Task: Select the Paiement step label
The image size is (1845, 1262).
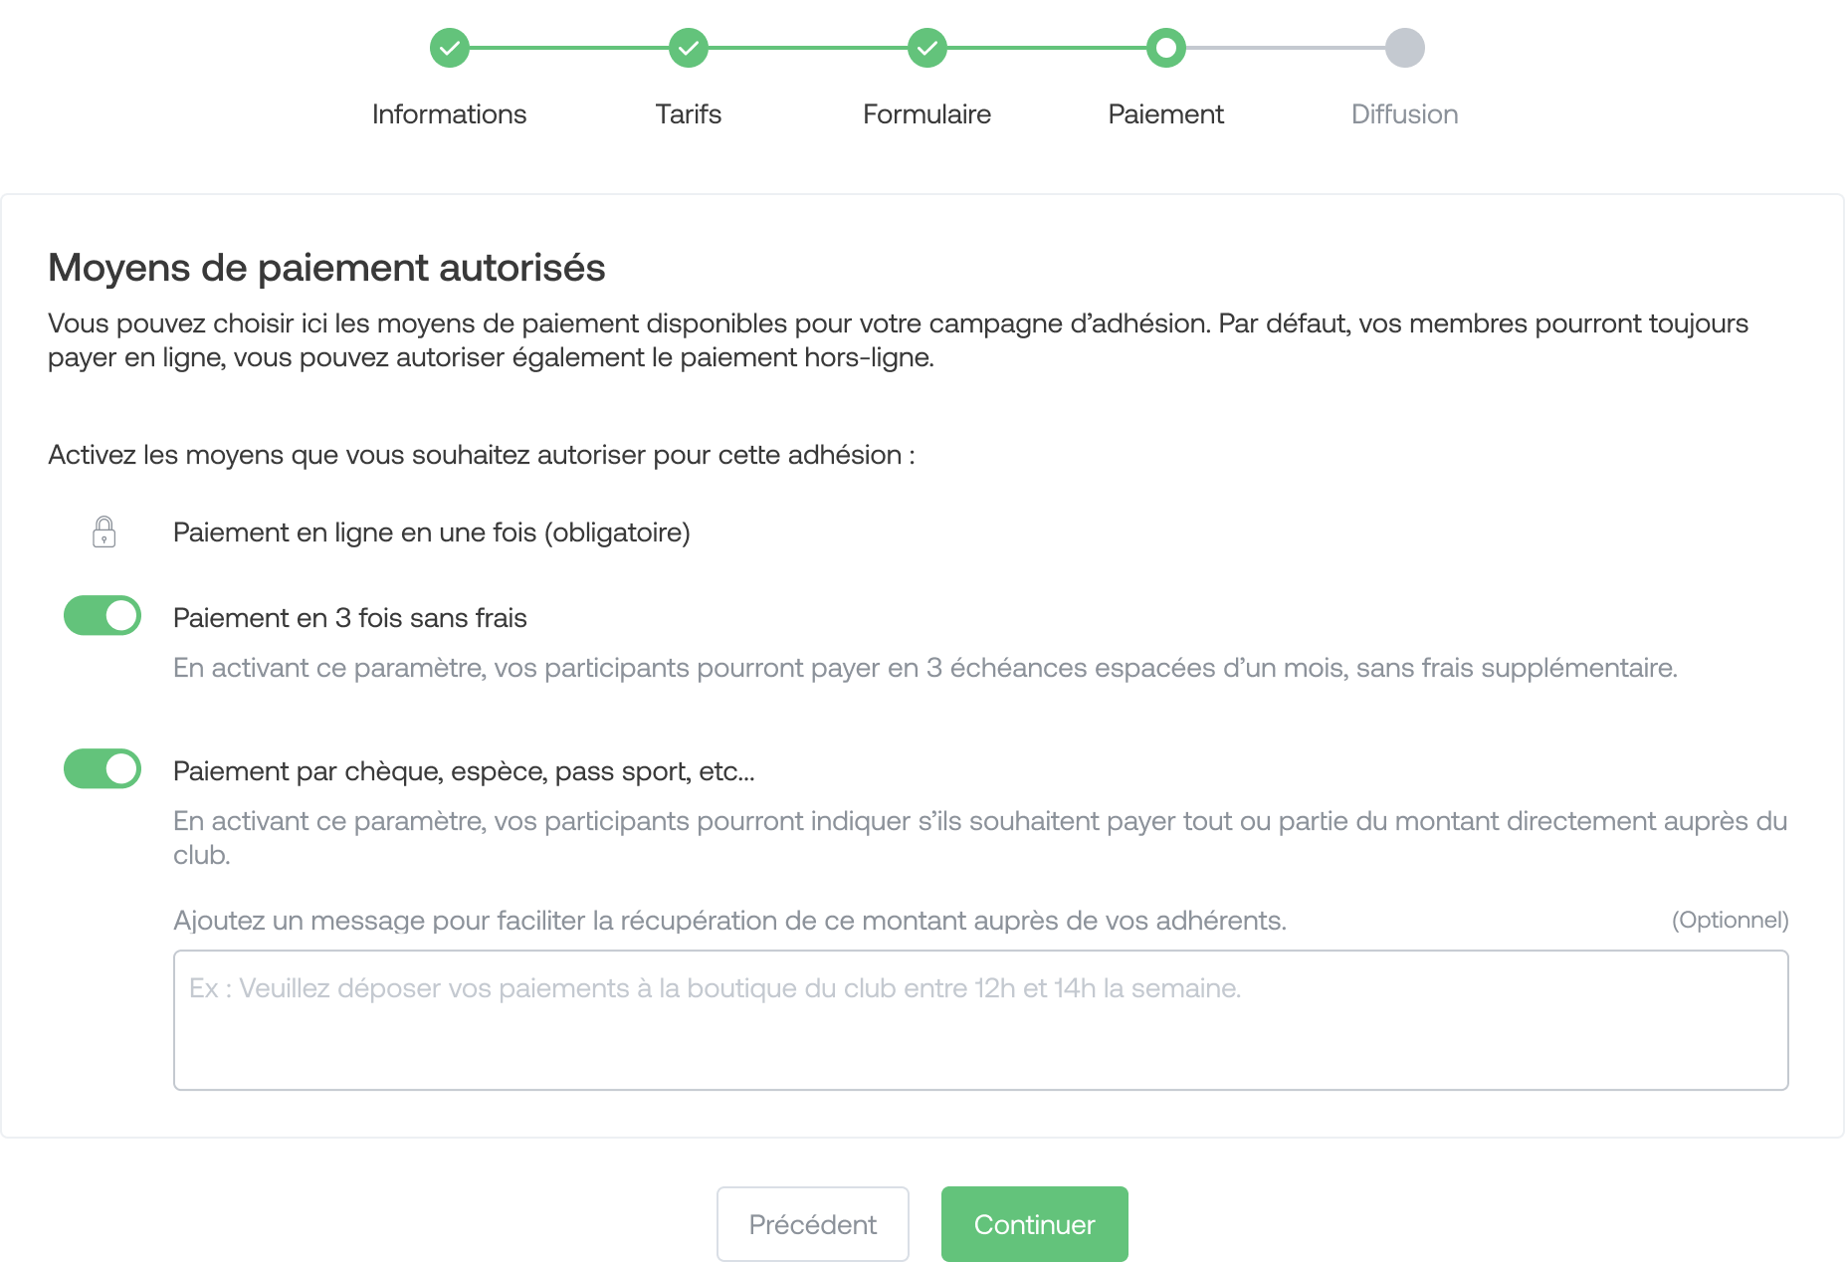Action: [1166, 114]
